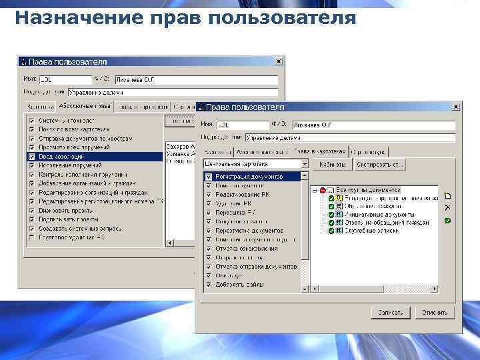
Task: Toggle the Отметка ознакомления checkbox
Action: coord(209,249)
